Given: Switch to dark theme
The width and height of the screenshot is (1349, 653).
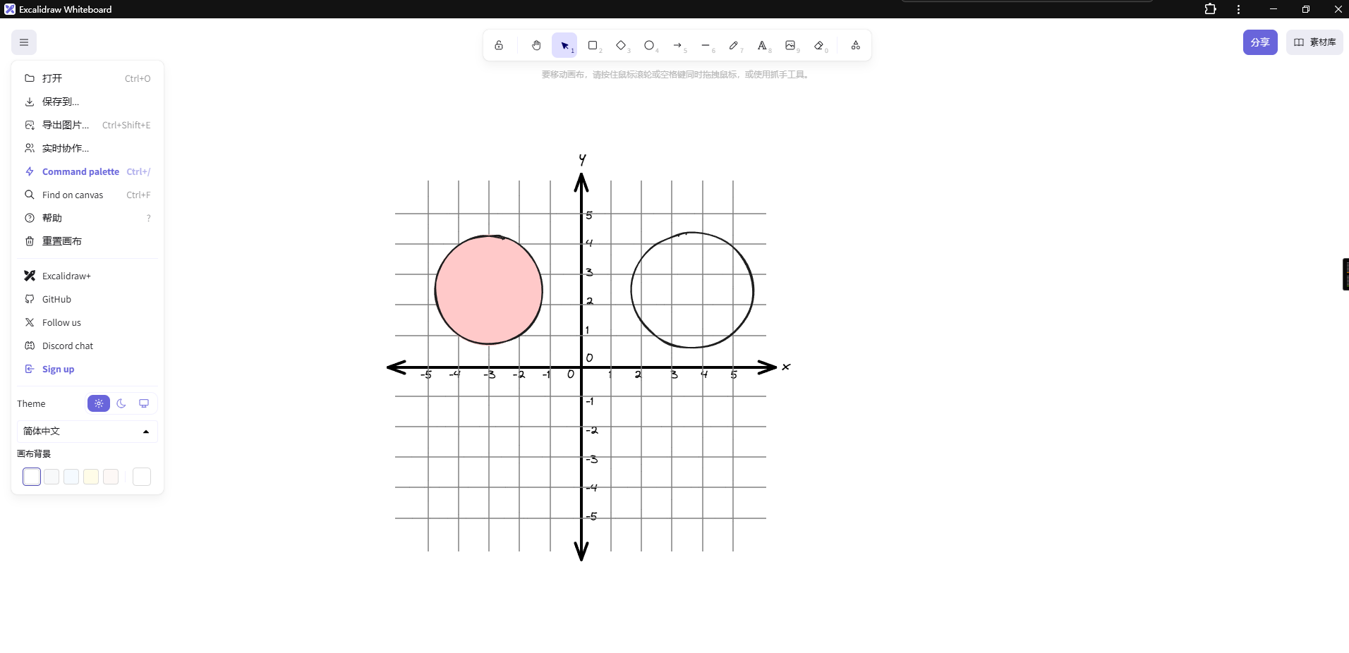Looking at the screenshot, I should coord(121,403).
